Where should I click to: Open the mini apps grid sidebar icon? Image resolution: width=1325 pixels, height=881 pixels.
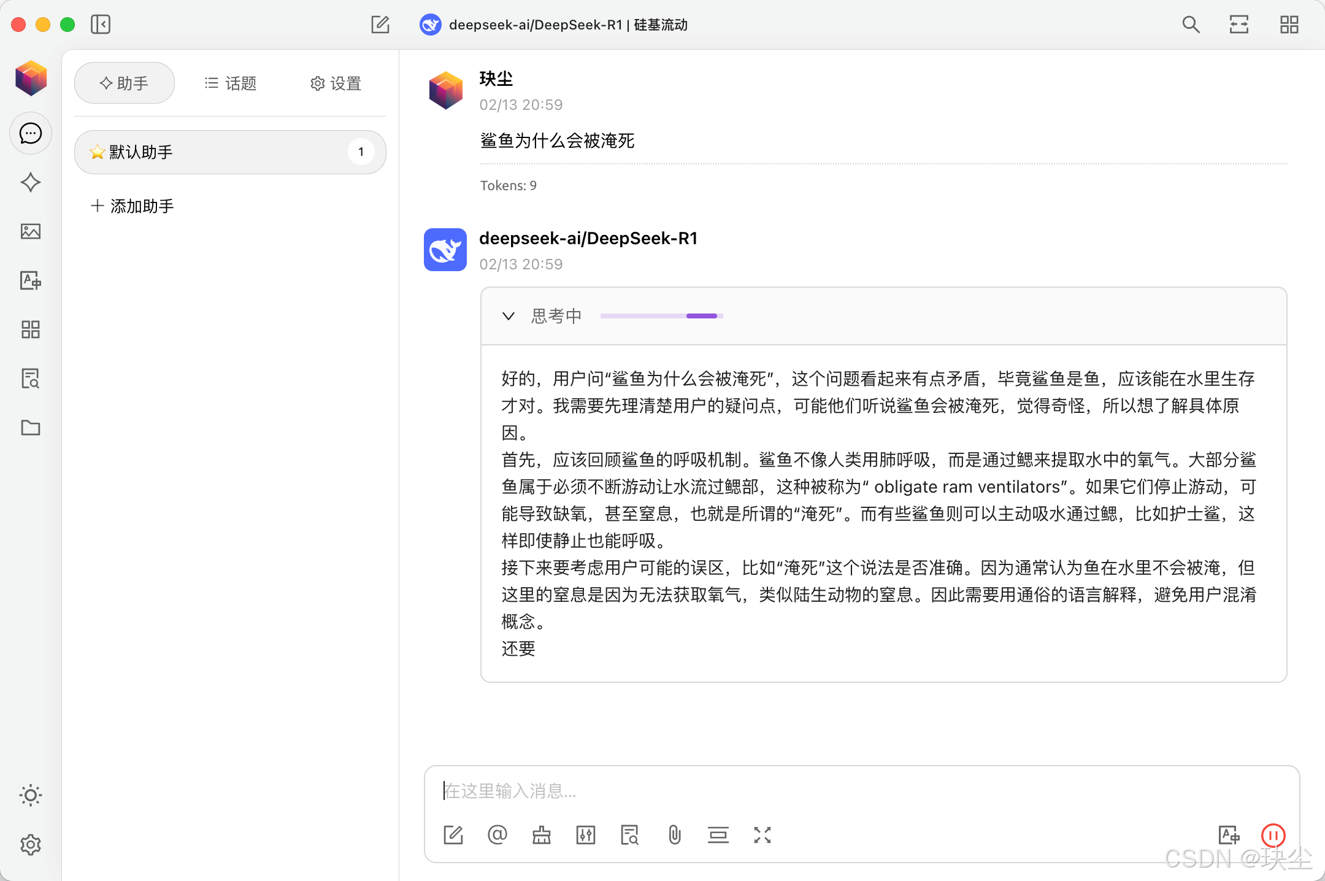tap(30, 329)
